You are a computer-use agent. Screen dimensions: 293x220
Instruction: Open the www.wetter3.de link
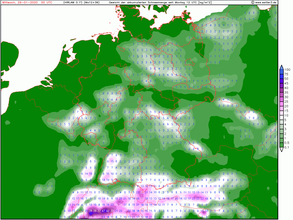tap(266, 2)
